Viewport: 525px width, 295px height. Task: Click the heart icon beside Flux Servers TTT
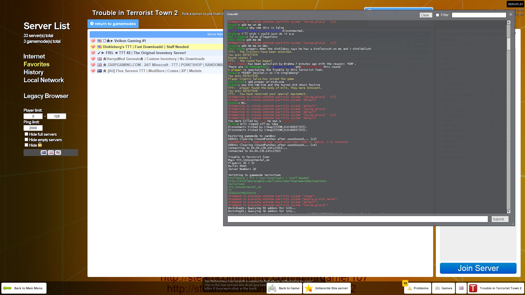click(x=93, y=71)
